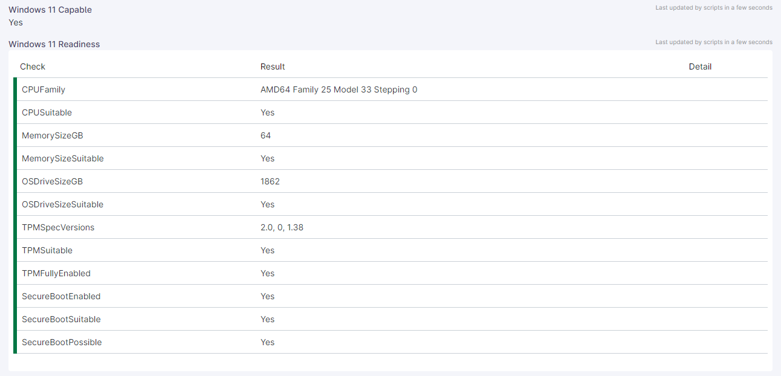Click the Detail column header
Image resolution: width=781 pixels, height=376 pixels.
[700, 66]
